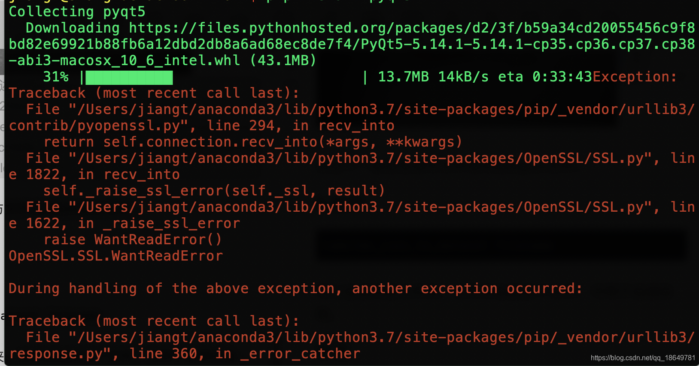Screen dimensions: 699x366
Task: Click 'e 1622, in _raise_ssl_error' text
Action: pos(125,223)
